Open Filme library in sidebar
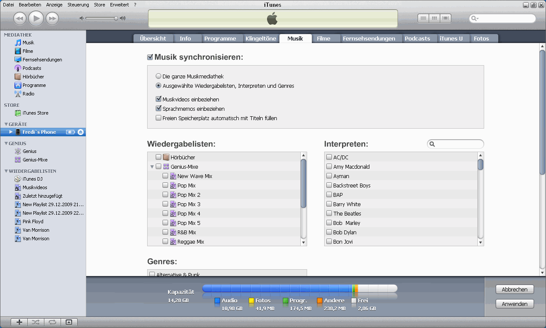The width and height of the screenshot is (546, 328). tap(28, 51)
